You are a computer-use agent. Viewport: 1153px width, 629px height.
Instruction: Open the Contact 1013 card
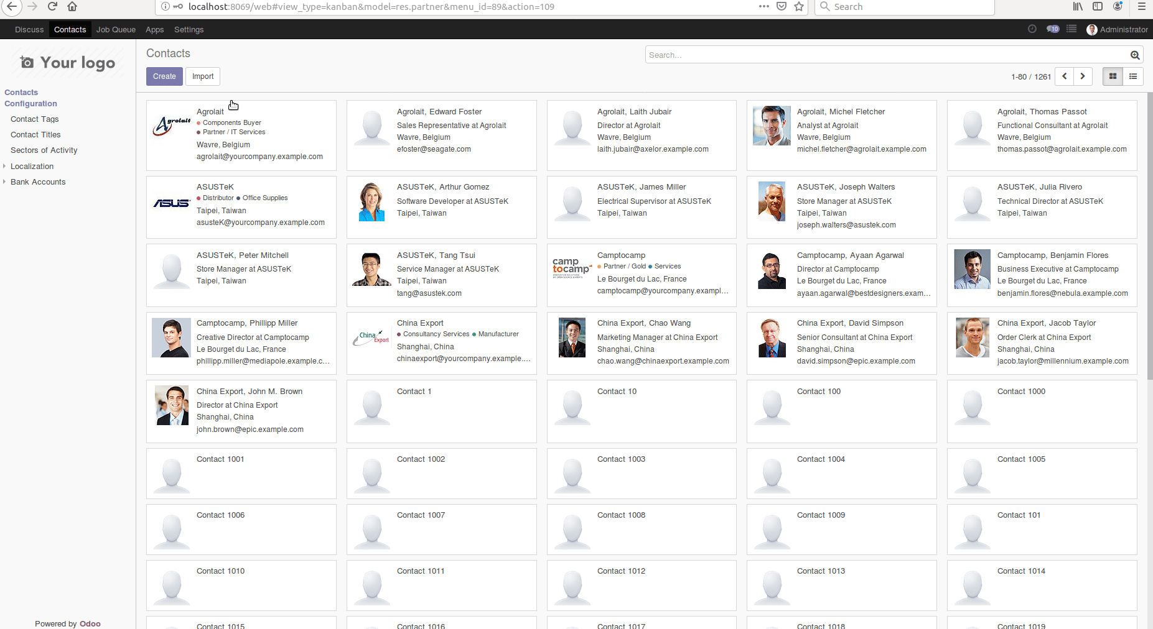coord(841,585)
